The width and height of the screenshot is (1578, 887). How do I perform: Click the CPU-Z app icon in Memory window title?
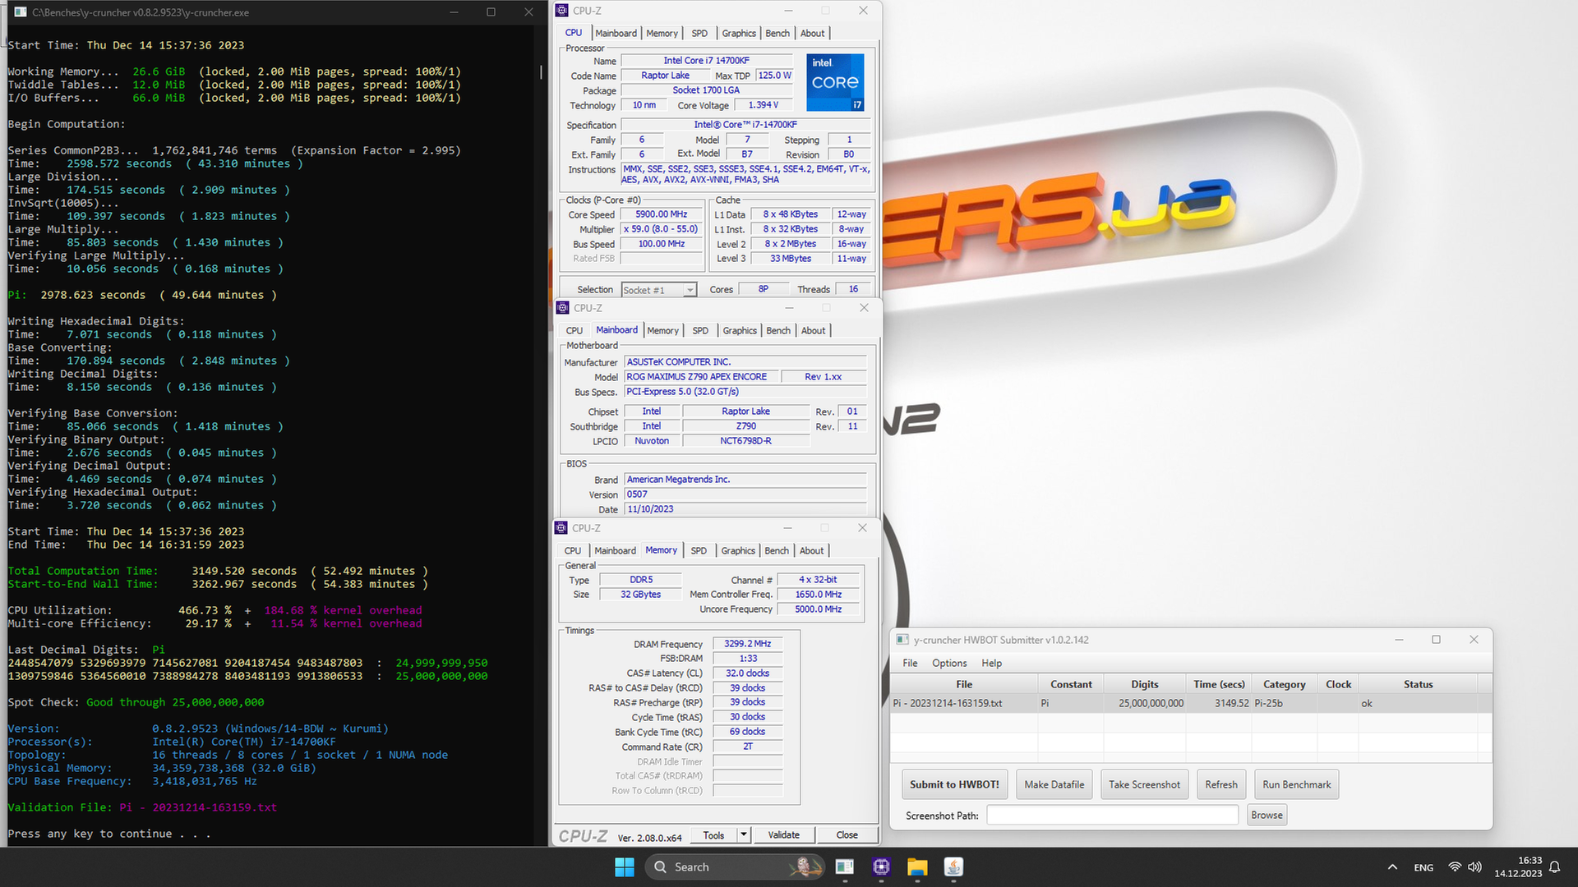point(561,528)
